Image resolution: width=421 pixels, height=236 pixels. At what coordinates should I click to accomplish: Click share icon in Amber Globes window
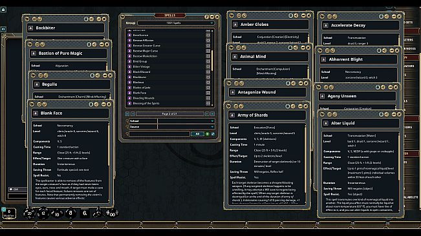[x=296, y=15]
